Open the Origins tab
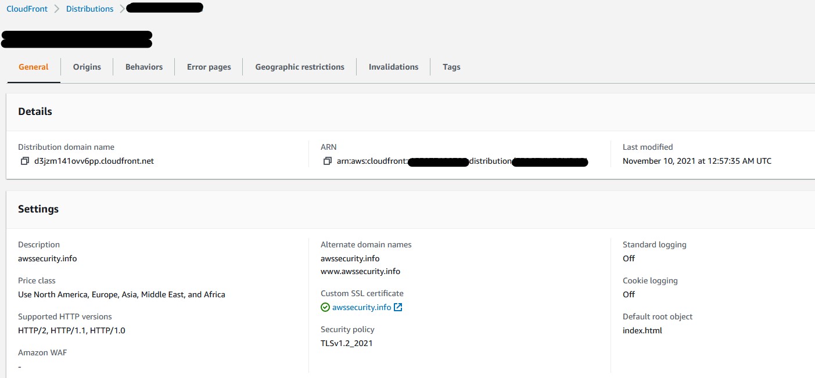This screenshot has height=378, width=815. coord(87,67)
